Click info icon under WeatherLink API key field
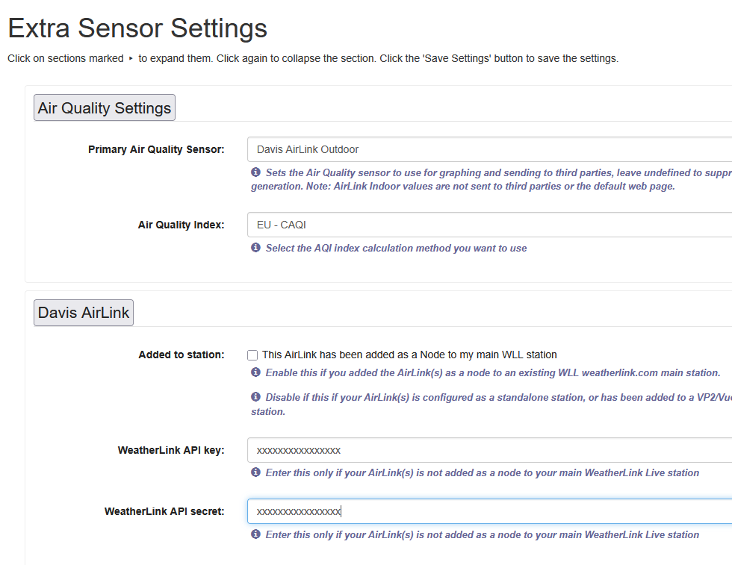732x565 pixels. [x=255, y=472]
